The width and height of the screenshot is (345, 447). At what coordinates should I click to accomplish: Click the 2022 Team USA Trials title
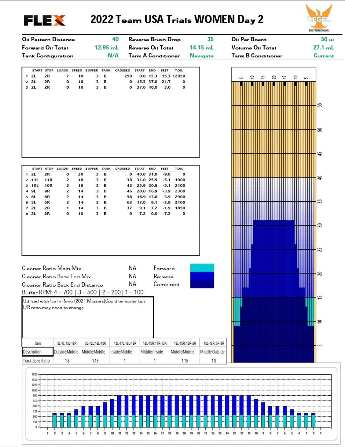click(177, 19)
